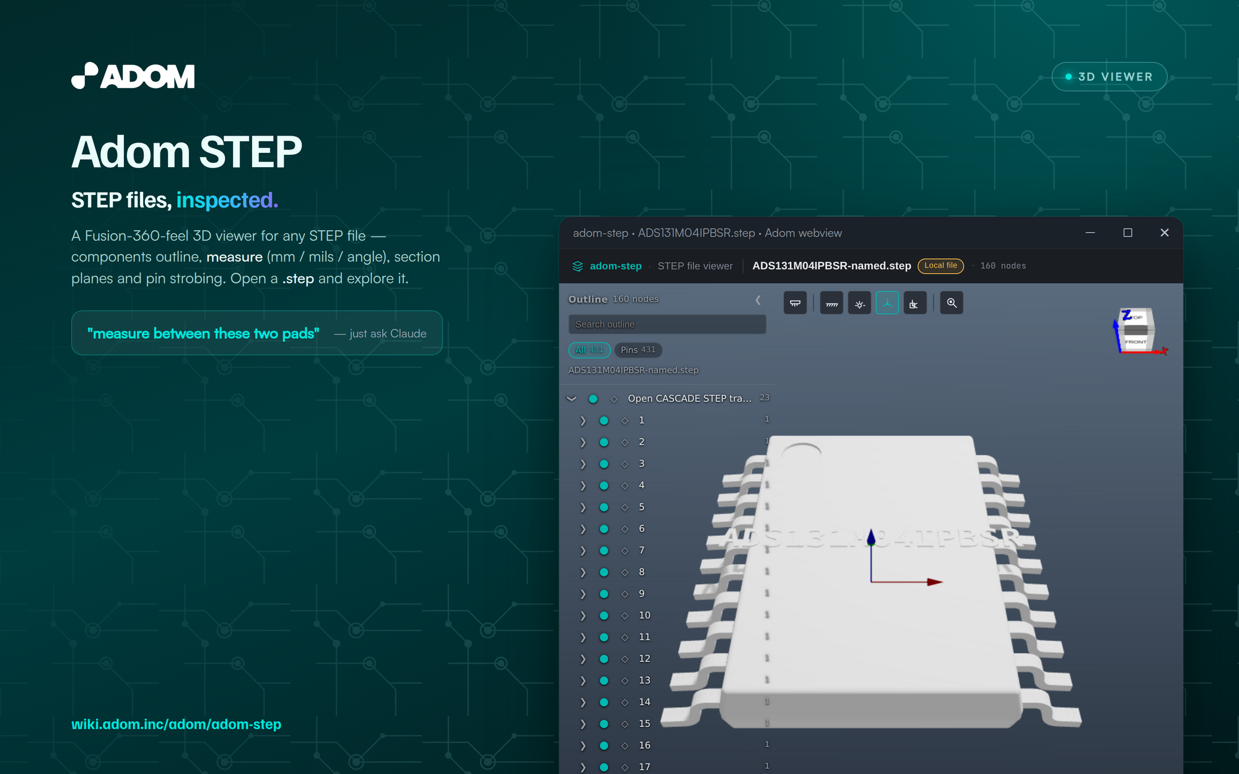This screenshot has width=1239, height=774.
Task: Click the "measure between these two pads" prompt box
Action: point(257,333)
